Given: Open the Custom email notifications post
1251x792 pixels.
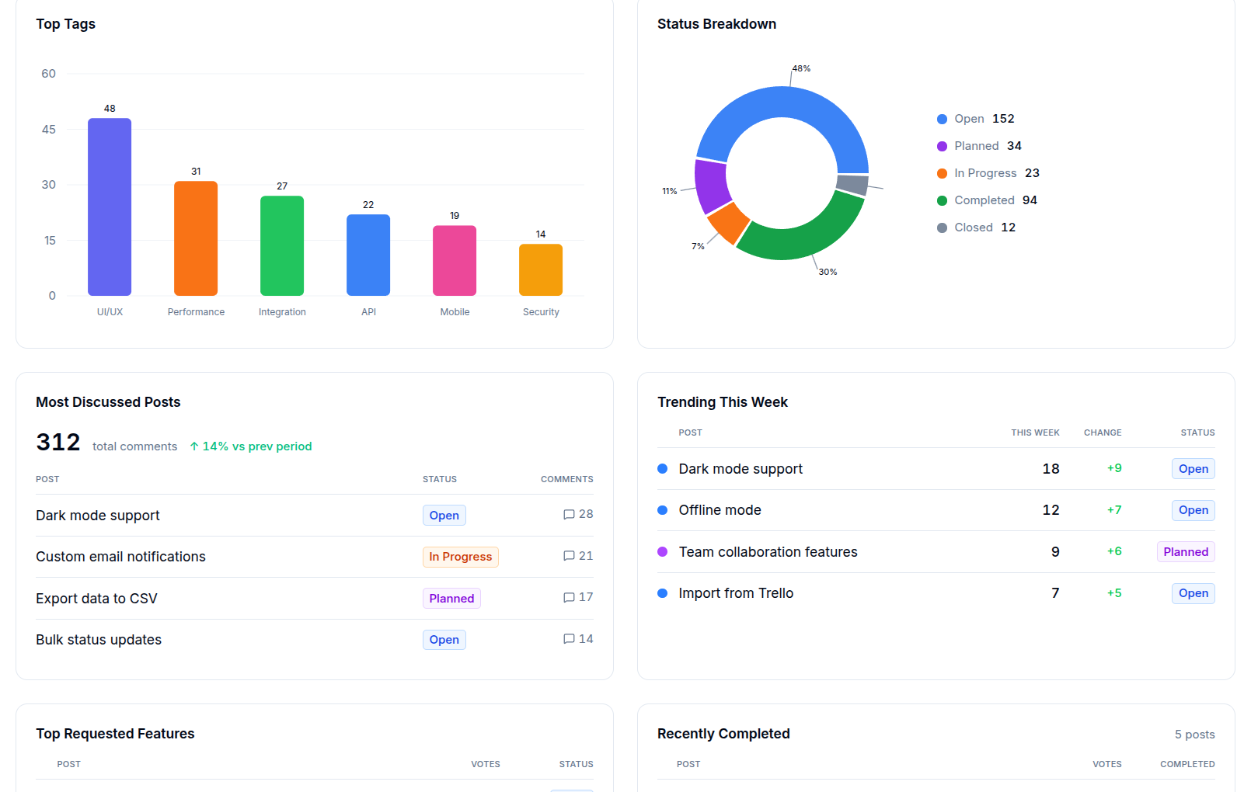Looking at the screenshot, I should 120,557.
